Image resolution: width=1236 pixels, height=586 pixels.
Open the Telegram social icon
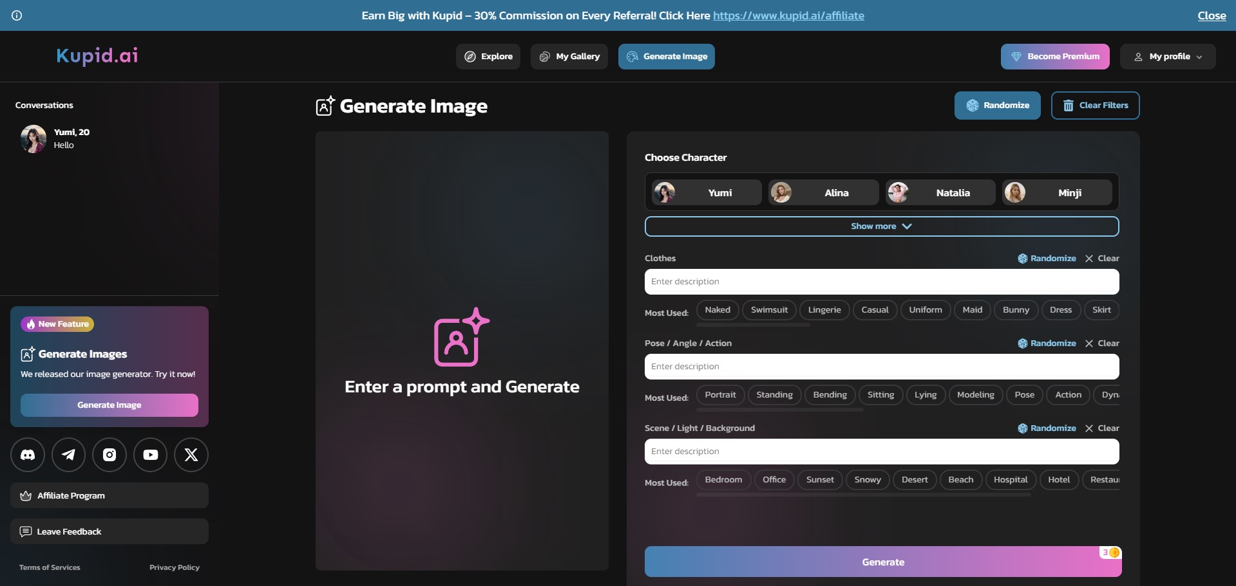pos(68,455)
